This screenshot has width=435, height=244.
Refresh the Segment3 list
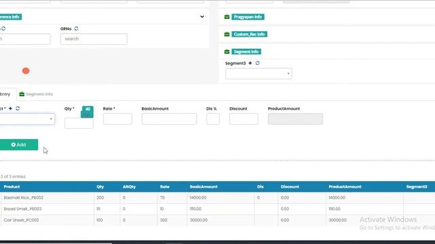point(258,63)
